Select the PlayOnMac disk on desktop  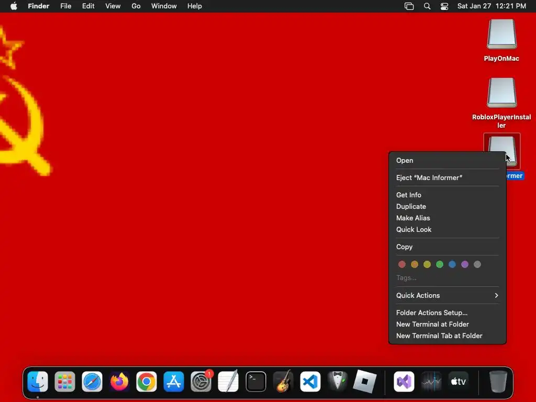(501, 35)
